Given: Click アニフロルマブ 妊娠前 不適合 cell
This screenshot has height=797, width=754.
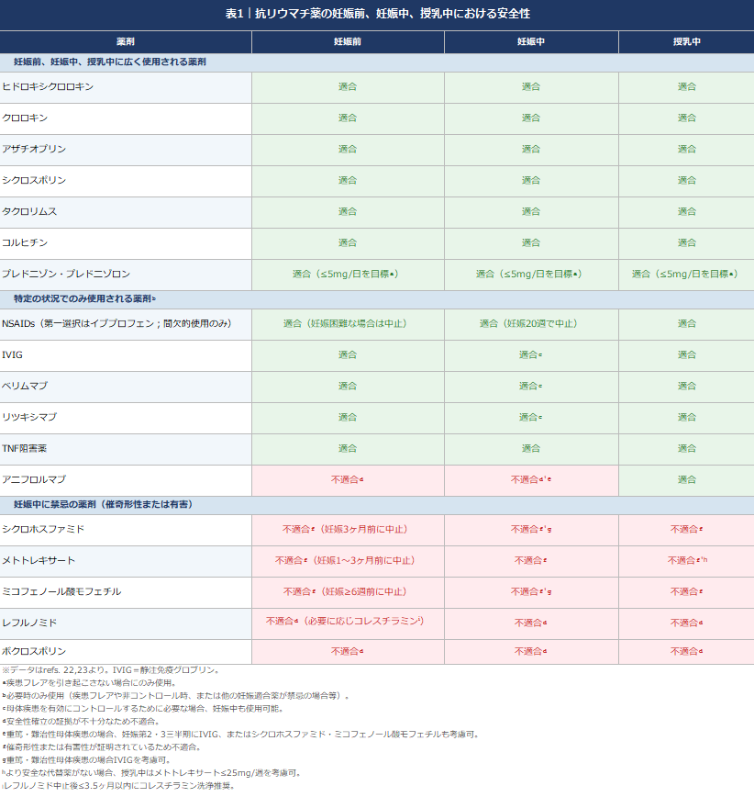Looking at the screenshot, I should (348, 480).
